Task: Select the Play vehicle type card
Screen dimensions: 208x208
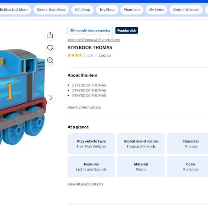Action: 91,144
